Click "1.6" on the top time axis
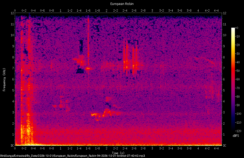This screenshot has width=244, height=158. (88, 11)
